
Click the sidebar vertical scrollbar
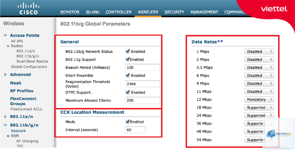pyautogui.click(x=55, y=83)
